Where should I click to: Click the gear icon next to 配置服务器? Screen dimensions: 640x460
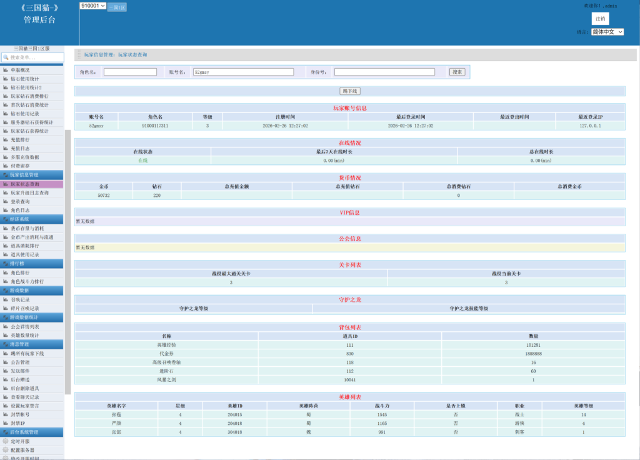[6, 450]
